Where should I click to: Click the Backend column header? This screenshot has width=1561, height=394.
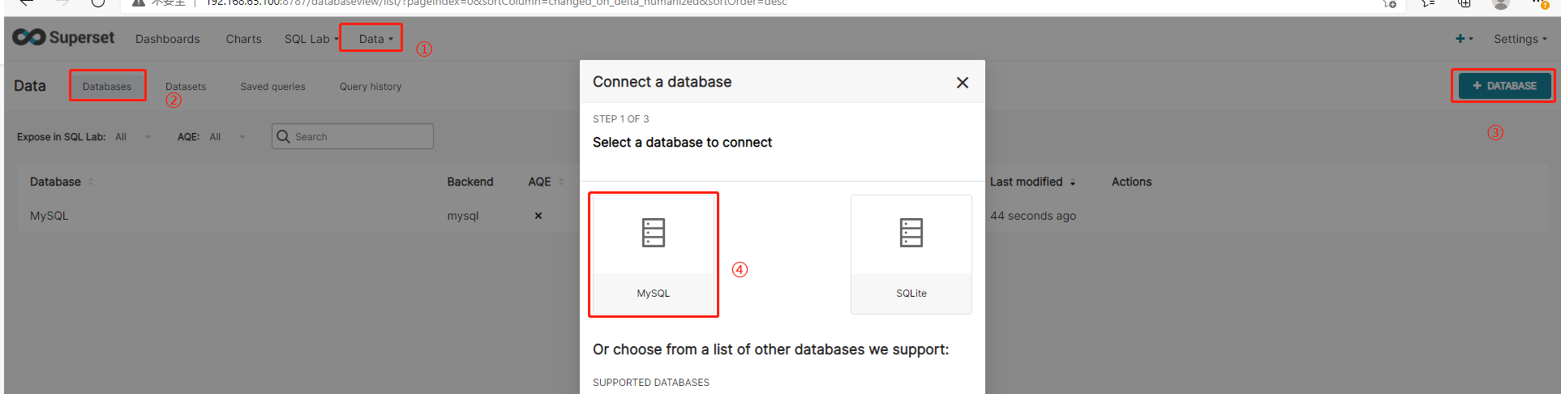tap(470, 182)
